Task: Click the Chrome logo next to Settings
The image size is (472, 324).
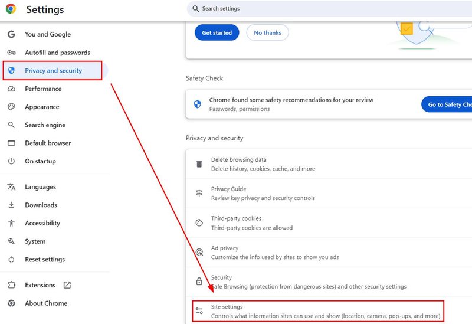Action: (x=11, y=9)
